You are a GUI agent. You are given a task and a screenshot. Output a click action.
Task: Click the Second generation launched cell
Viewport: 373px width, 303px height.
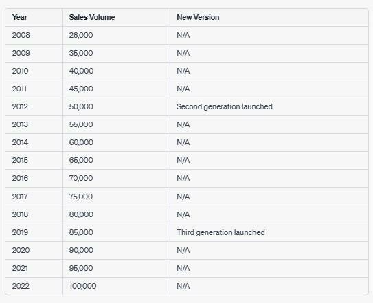click(269, 106)
